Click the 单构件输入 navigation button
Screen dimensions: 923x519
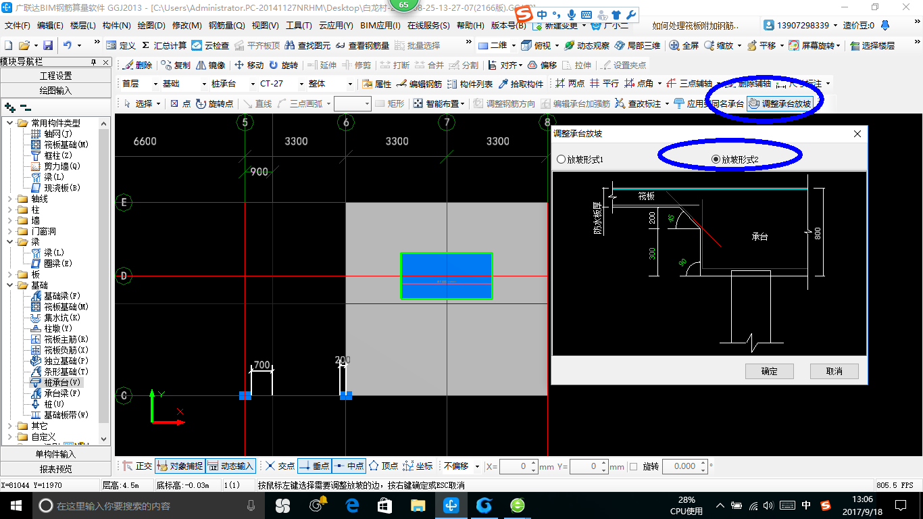(55, 454)
